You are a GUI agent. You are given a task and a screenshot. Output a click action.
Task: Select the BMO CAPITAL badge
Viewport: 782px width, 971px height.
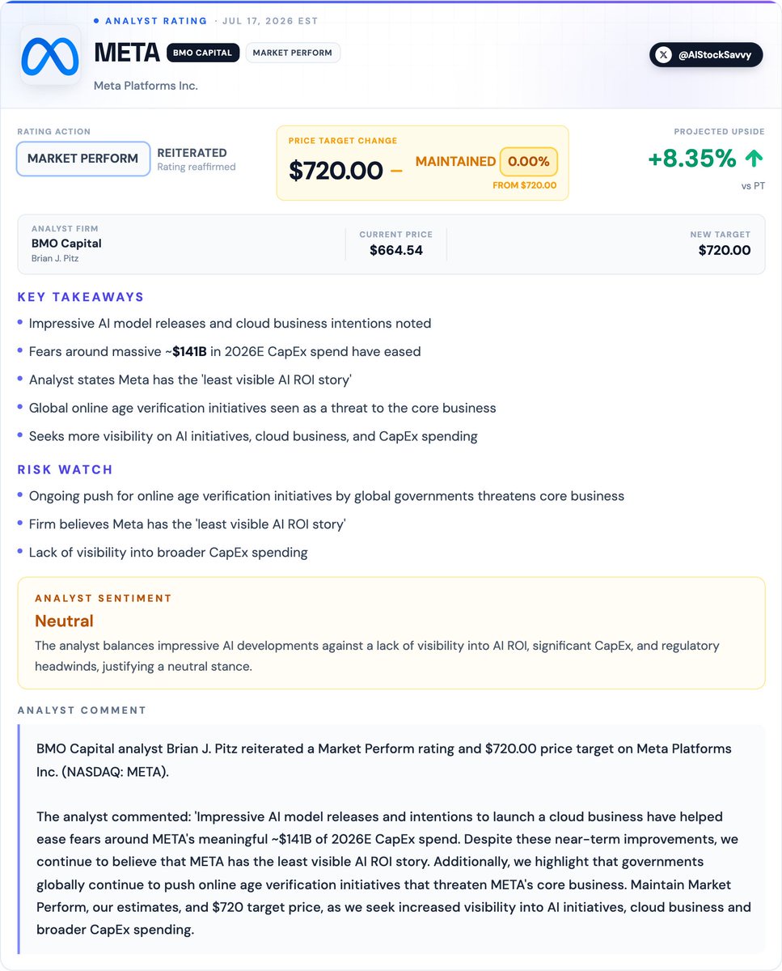(203, 53)
